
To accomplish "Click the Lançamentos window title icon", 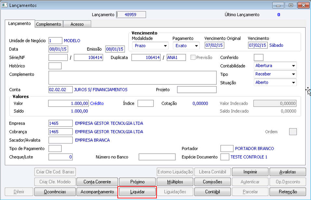I will (x=4, y=5).
